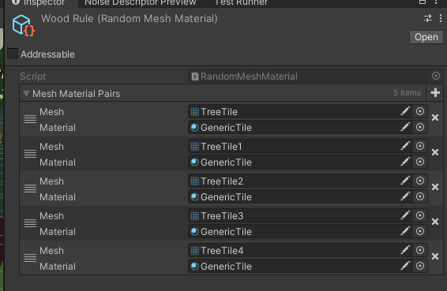Click the Open button
Image resolution: width=447 pixels, height=291 pixels.
pyautogui.click(x=426, y=37)
